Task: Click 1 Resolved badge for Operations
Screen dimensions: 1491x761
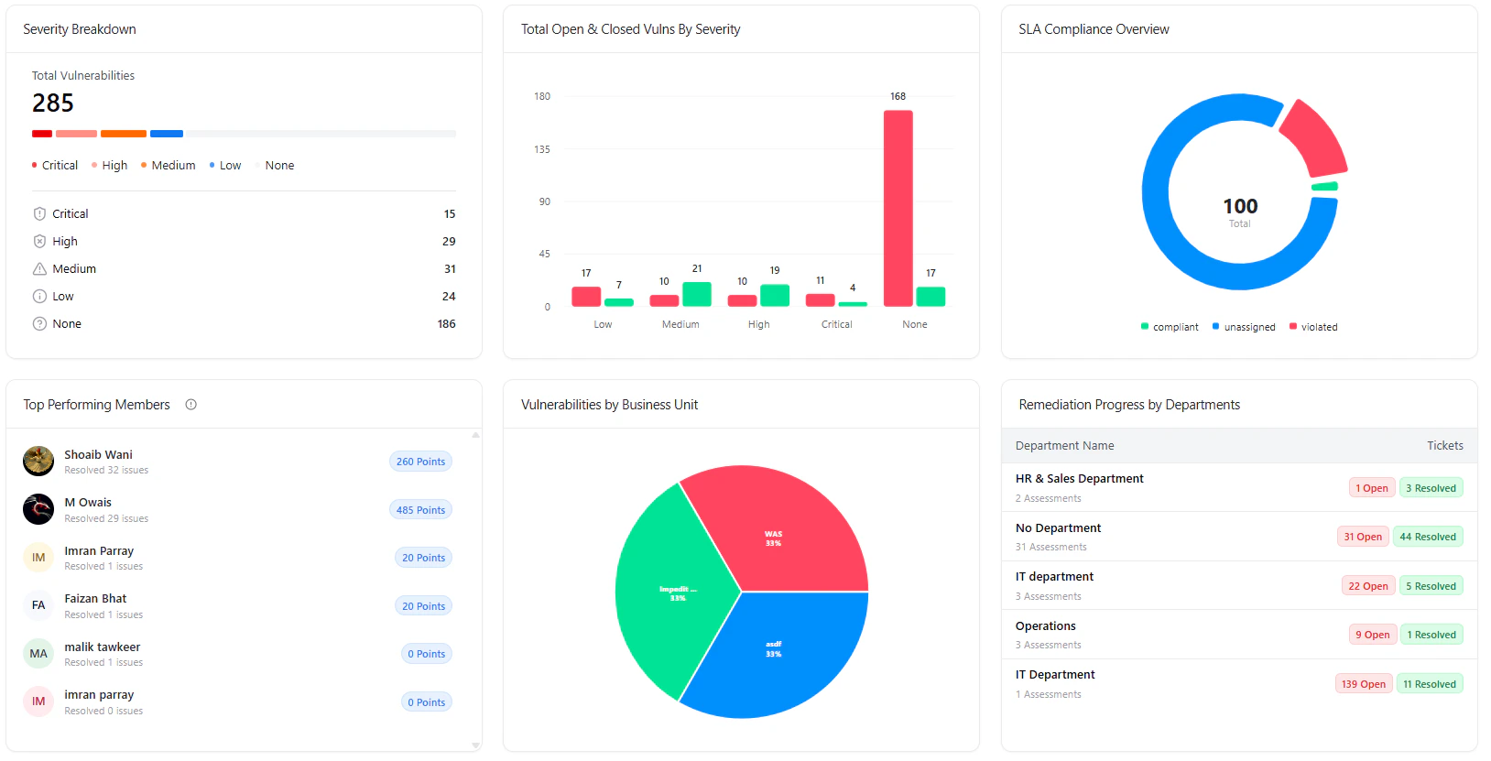Action: [x=1431, y=635]
